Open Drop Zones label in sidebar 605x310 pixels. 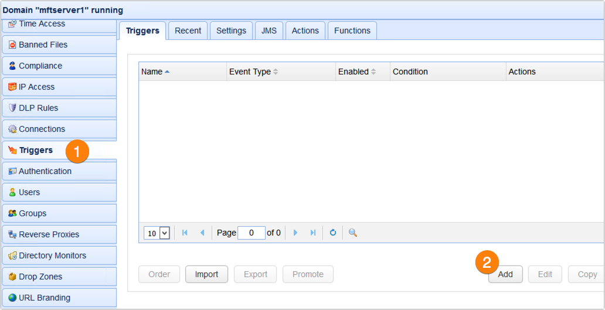[x=40, y=277]
